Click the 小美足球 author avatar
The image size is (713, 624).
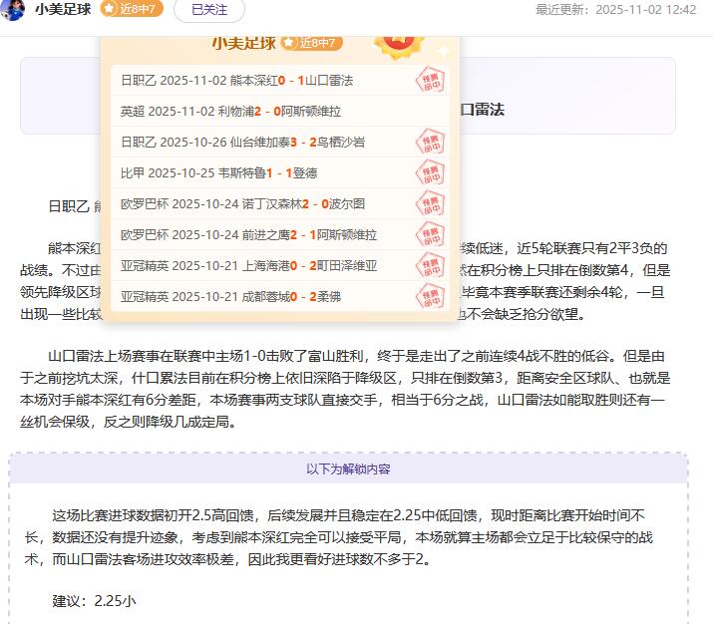(x=14, y=9)
